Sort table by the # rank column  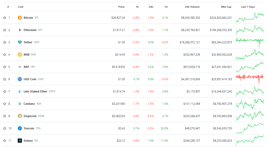tap(8, 7)
